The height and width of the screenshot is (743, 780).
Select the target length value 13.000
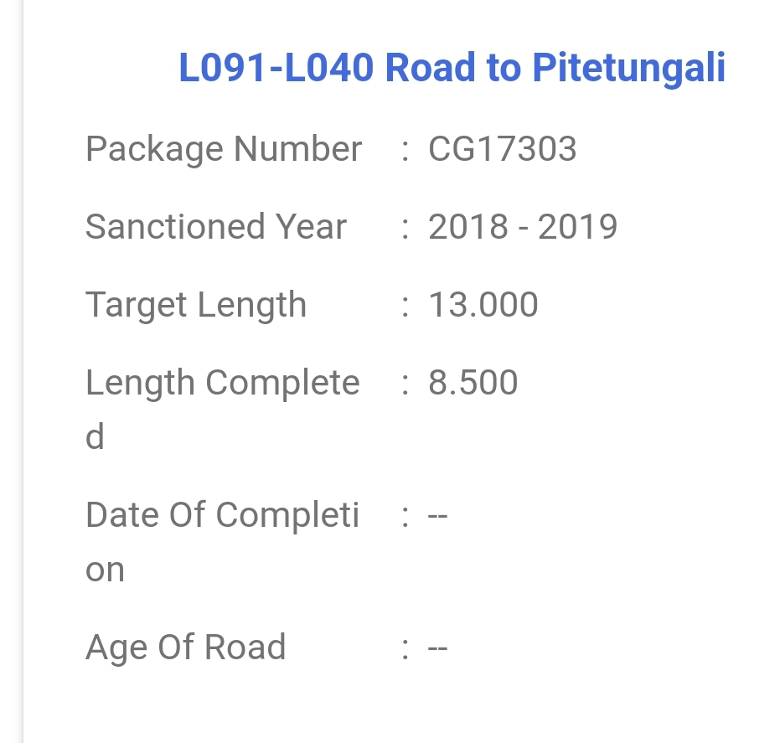coord(483,305)
